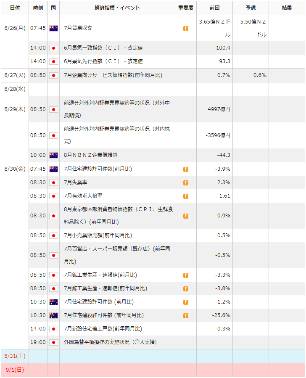Click Japan flag beside 7月企業向けサービス価格指数
Screen dimensions: 306x378
pos(53,75)
